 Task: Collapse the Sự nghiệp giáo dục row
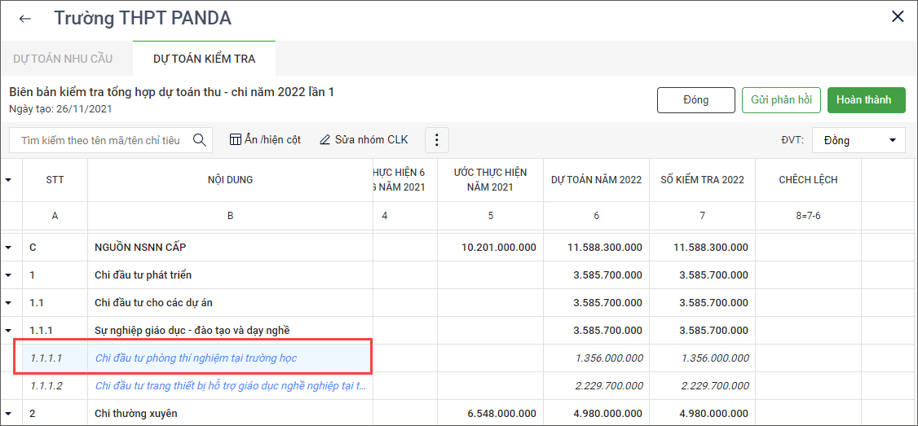click(x=9, y=331)
